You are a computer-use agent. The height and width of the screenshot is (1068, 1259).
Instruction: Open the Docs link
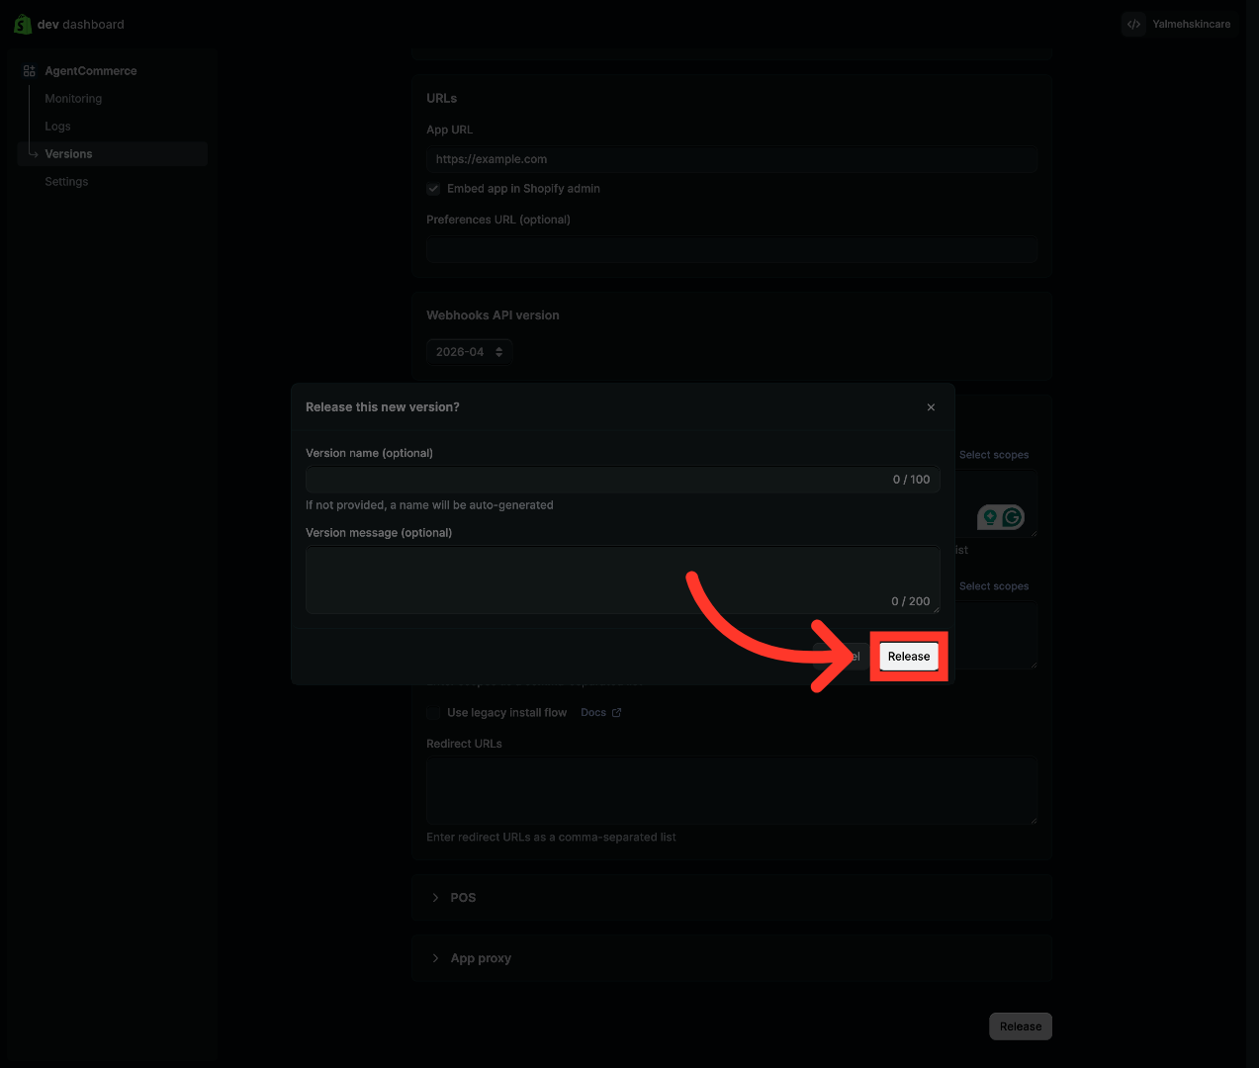tap(593, 713)
